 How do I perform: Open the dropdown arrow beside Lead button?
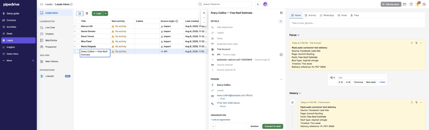click(106, 13)
